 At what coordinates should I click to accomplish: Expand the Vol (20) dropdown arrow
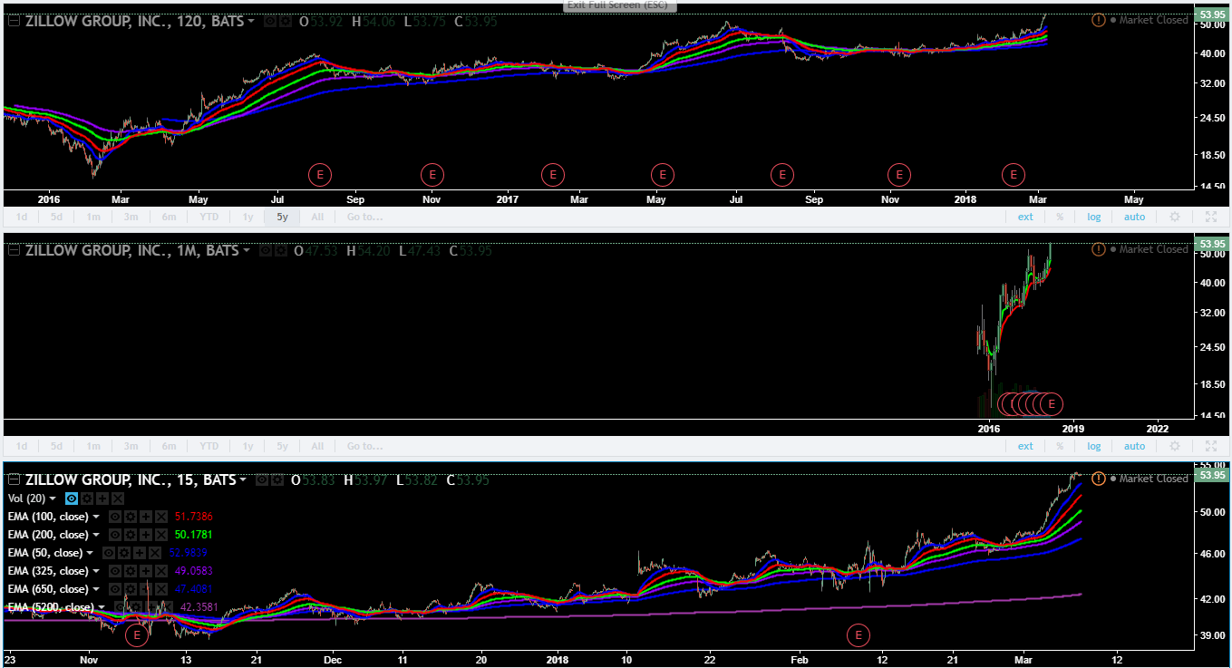(53, 499)
